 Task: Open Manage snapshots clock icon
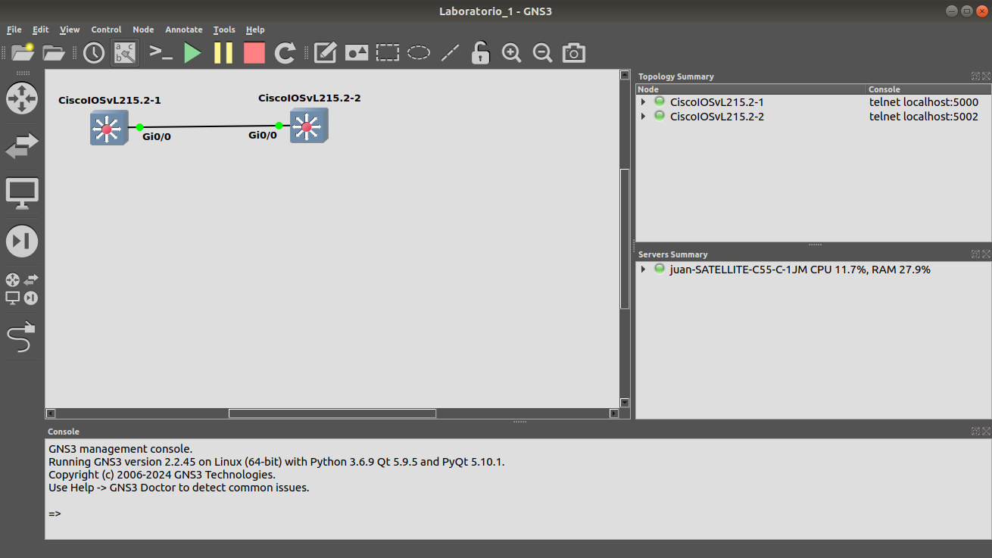pyautogui.click(x=94, y=52)
